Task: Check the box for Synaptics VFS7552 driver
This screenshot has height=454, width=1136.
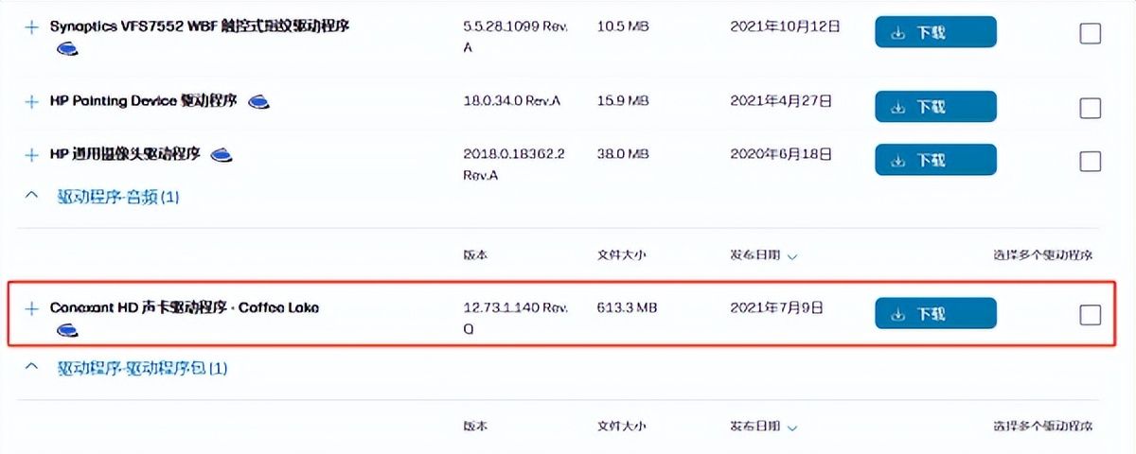Action: point(1091,34)
